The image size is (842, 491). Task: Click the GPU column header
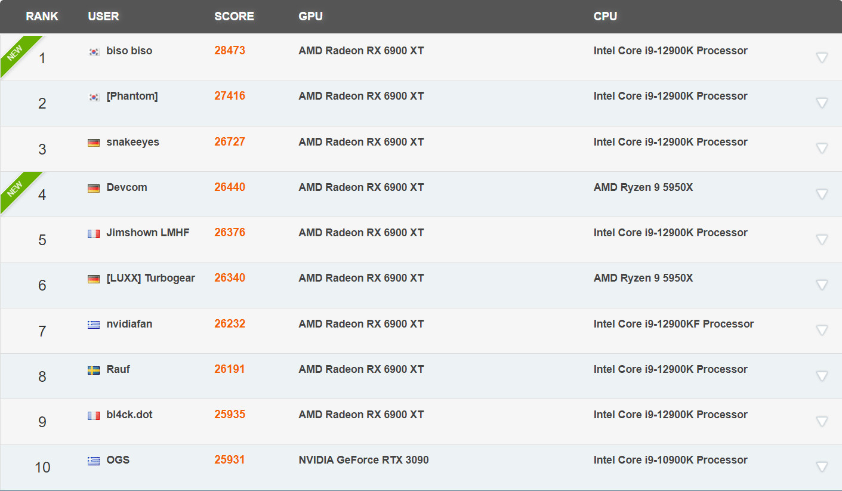pyautogui.click(x=310, y=16)
